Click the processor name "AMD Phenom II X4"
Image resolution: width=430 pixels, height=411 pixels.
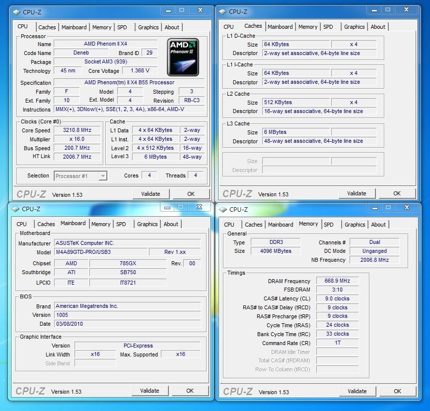tap(106, 44)
